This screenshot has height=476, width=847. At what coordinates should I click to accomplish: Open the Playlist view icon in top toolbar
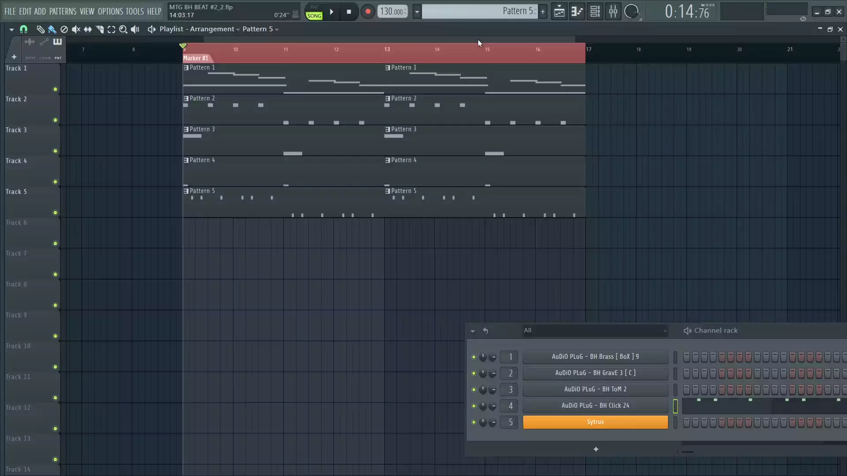[x=559, y=12]
